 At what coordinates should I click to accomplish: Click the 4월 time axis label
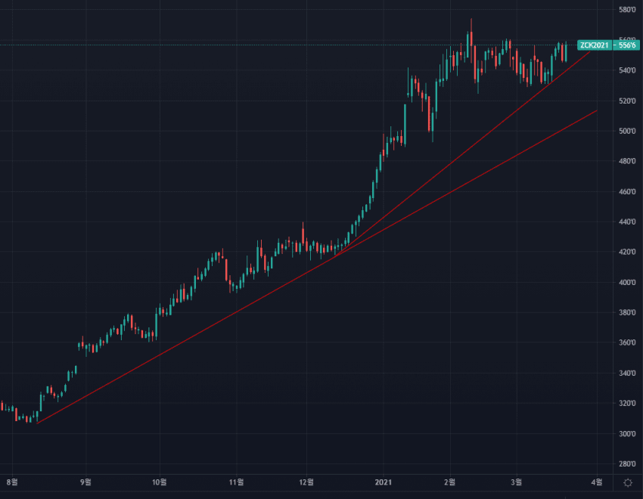click(x=597, y=482)
